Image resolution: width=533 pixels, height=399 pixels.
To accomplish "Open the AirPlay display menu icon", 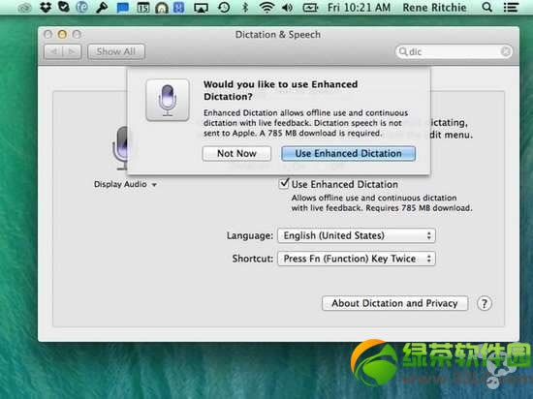I will click(201, 8).
